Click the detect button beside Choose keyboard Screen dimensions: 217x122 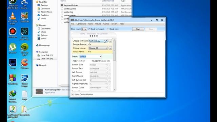tap(110, 41)
